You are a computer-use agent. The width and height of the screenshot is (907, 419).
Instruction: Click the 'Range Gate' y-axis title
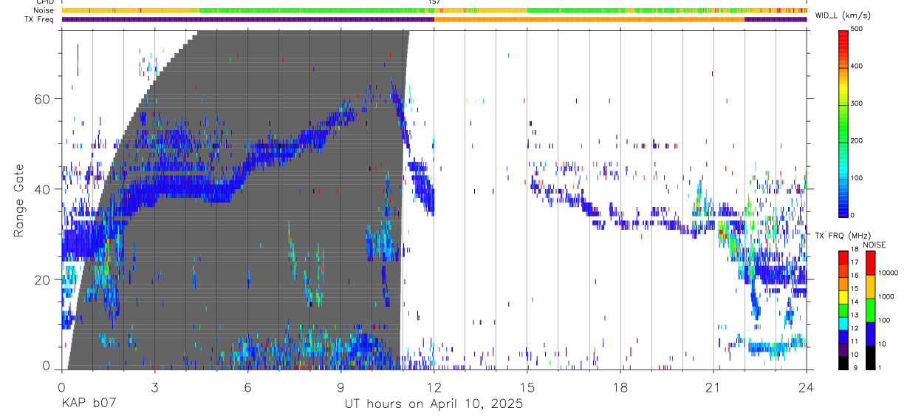19,199
